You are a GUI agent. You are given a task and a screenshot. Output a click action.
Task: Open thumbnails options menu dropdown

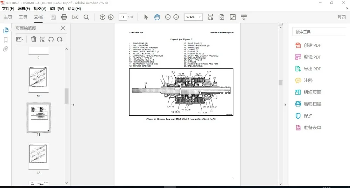point(20,39)
